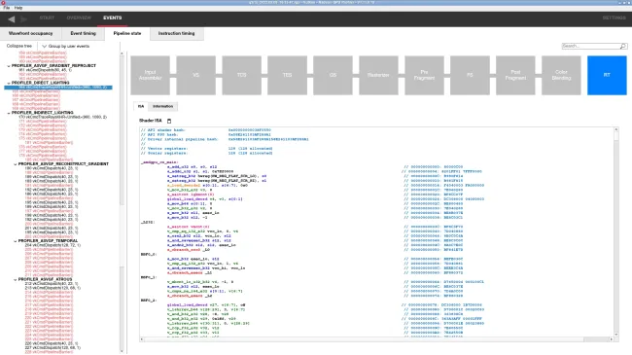Click the Collapse tree button

[18, 46]
